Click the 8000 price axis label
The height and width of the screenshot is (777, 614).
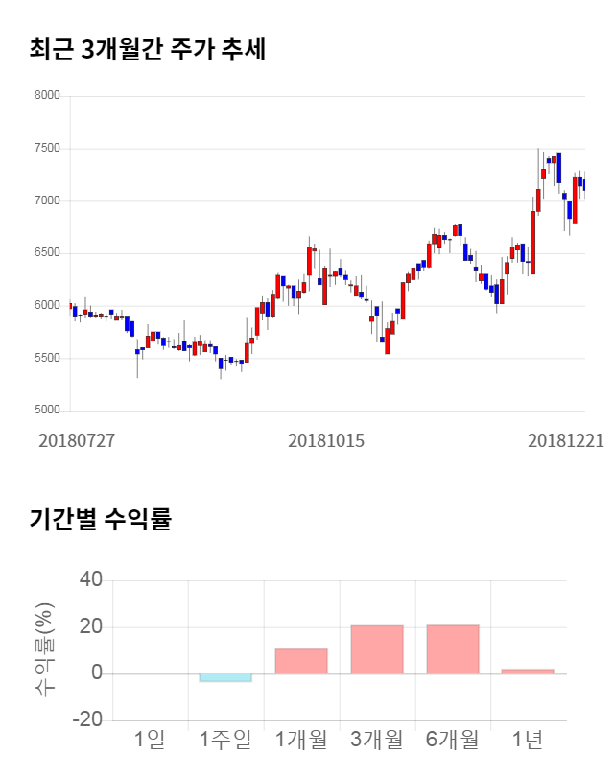[46, 96]
